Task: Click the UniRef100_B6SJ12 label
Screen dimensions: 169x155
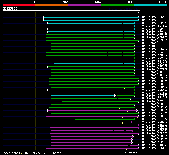Action: click(x=155, y=99)
